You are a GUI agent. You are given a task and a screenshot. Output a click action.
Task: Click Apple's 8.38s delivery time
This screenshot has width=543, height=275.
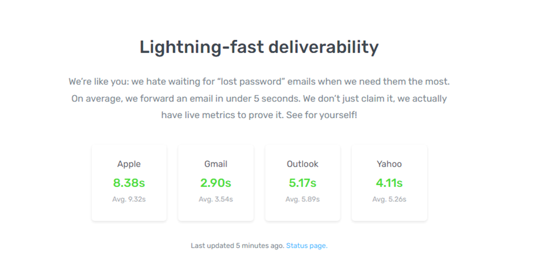pos(129,183)
